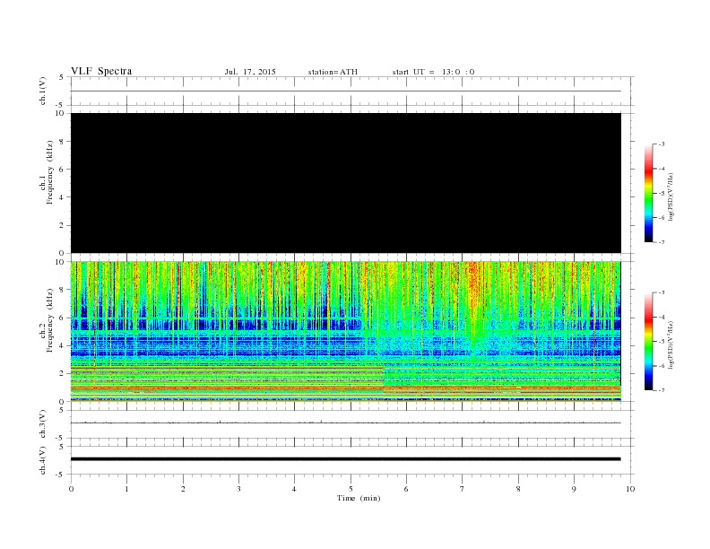
Task: Click time axis tick label "7"
Action: [463, 489]
